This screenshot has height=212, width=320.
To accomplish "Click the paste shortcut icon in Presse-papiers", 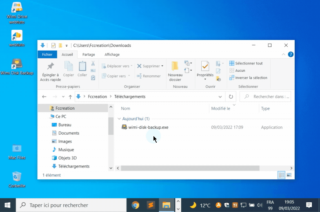I will point(93,77).
